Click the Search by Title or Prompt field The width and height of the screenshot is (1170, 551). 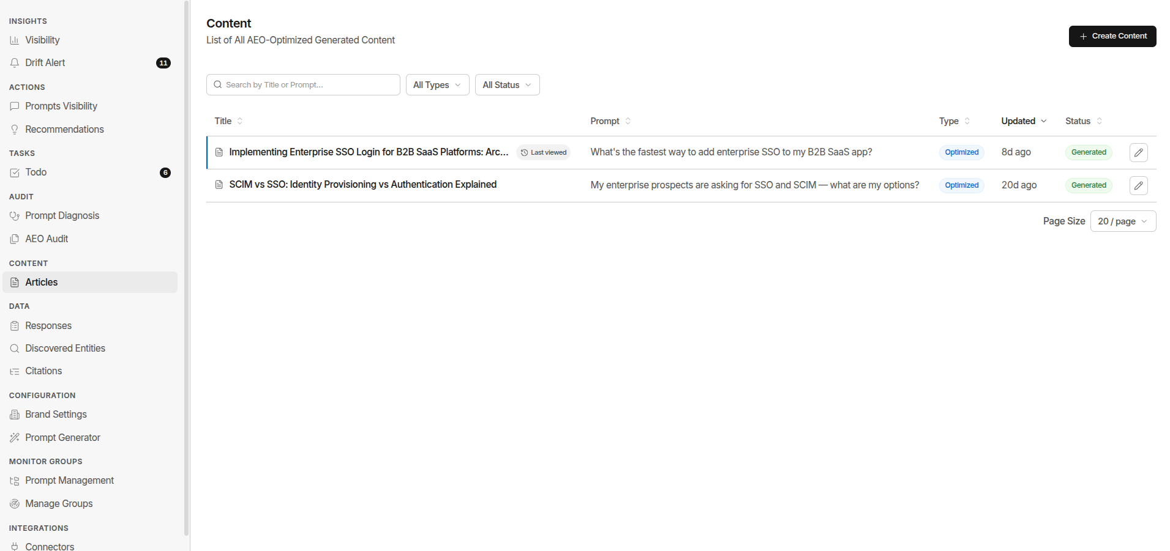pos(303,85)
